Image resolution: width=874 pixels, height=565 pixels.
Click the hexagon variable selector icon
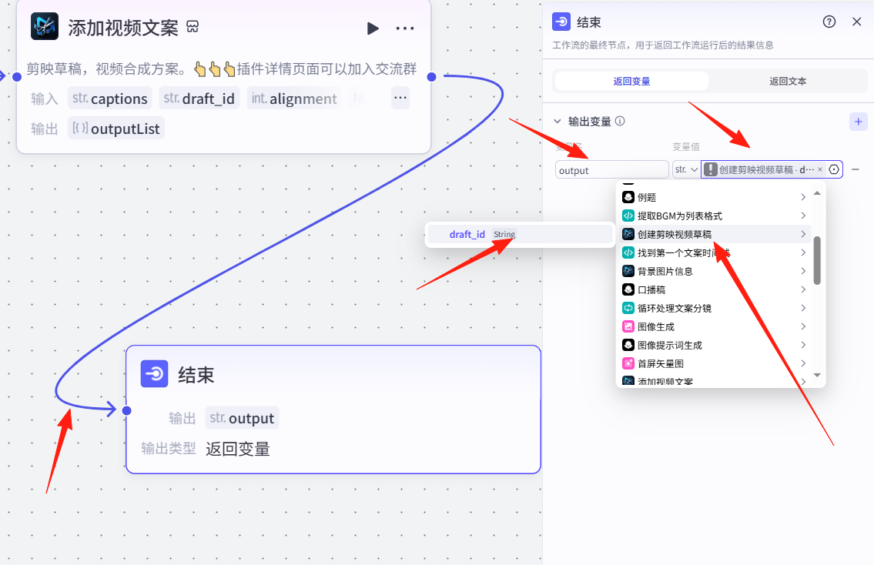(x=834, y=169)
